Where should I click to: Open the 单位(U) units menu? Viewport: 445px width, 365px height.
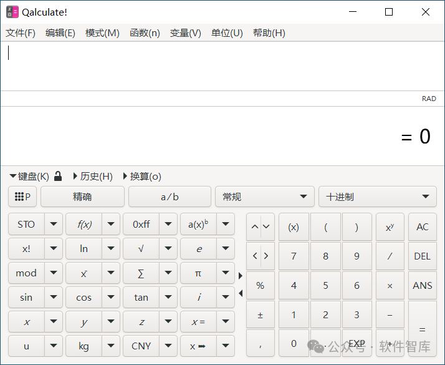click(x=227, y=33)
